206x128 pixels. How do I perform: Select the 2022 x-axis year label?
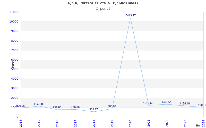[167, 123]
